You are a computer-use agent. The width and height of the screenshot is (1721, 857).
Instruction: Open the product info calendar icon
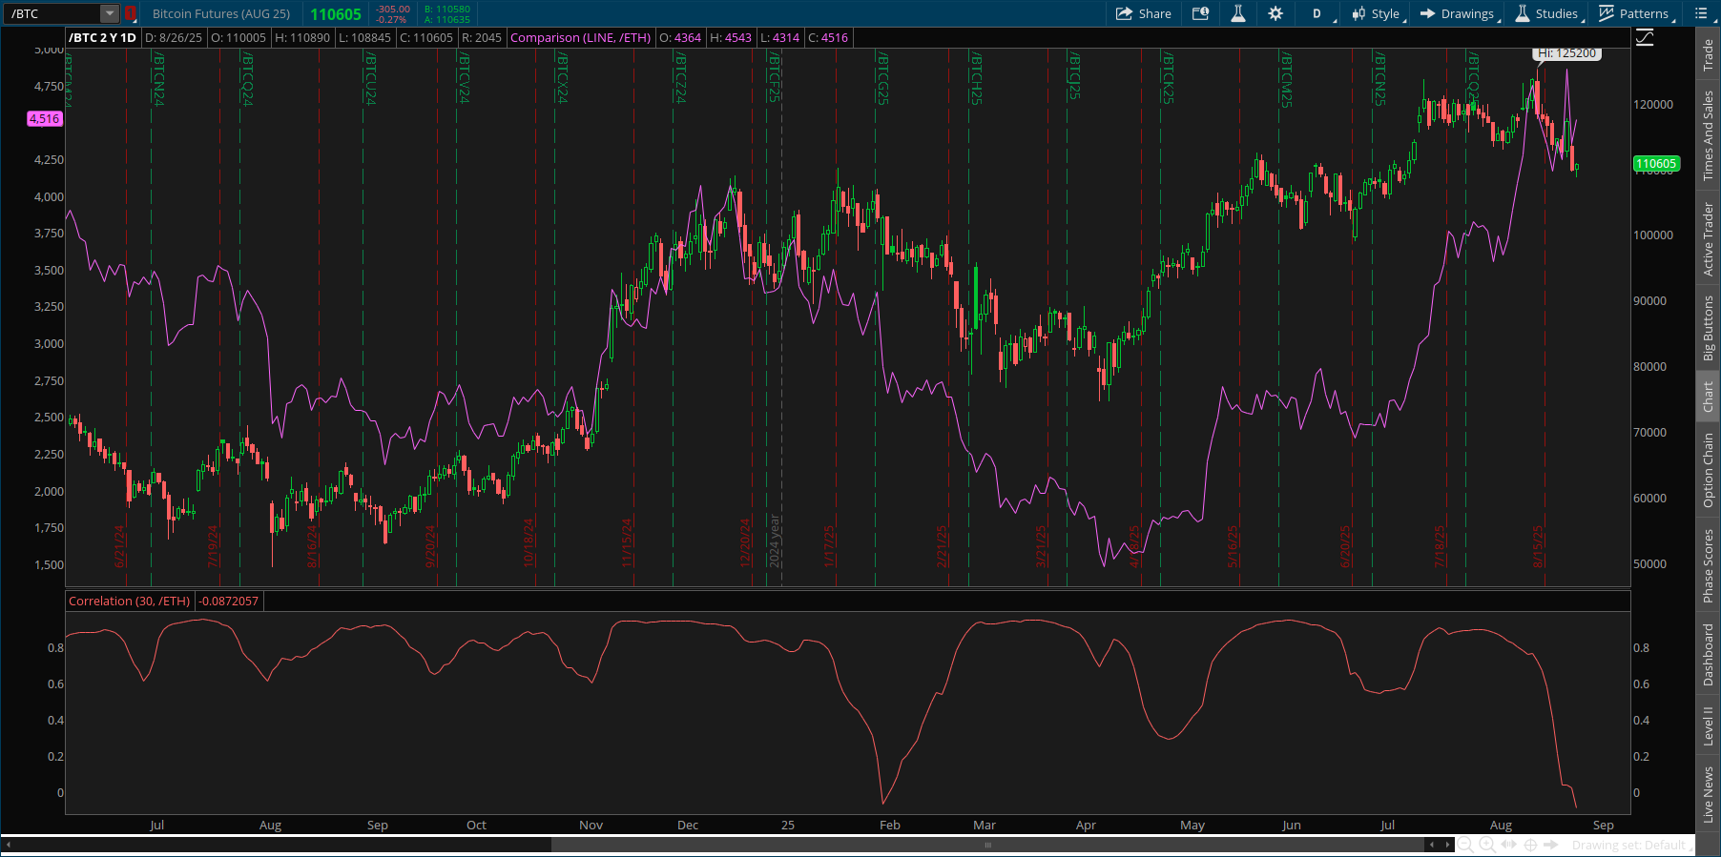coord(1201,13)
